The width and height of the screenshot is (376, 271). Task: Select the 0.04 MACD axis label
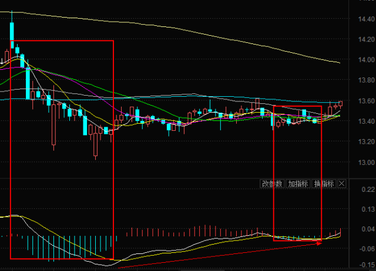coord(368,229)
